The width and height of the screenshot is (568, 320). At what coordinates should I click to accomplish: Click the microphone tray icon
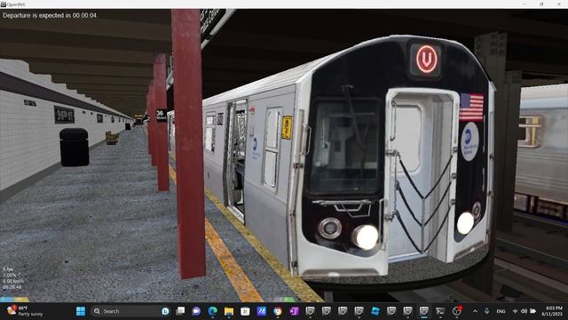pyautogui.click(x=487, y=311)
